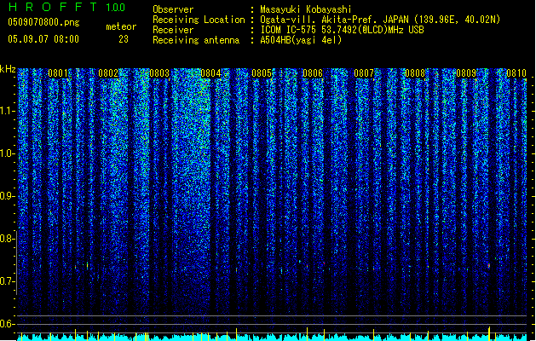Click the 0.8 kHz axis label

pos(8,239)
